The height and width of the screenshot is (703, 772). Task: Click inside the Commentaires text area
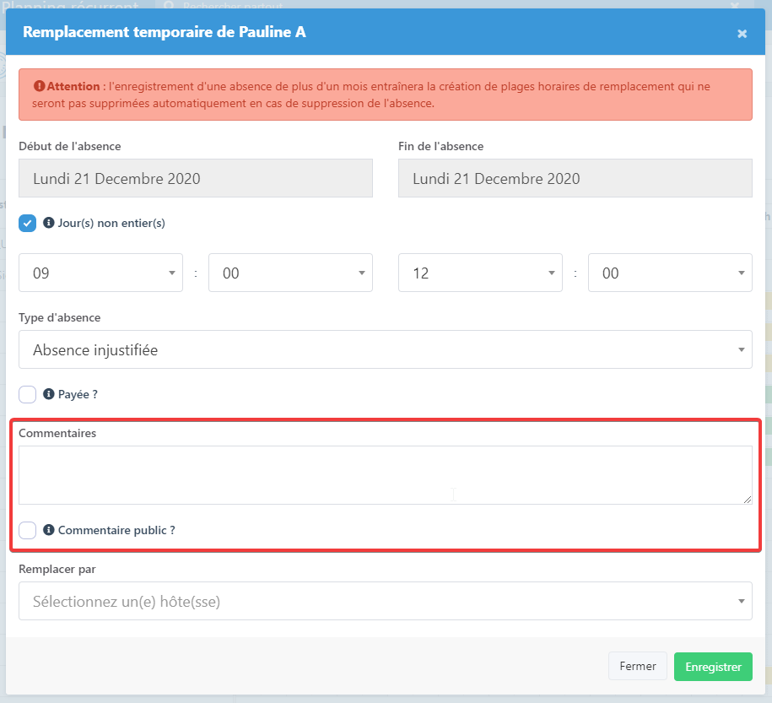pos(385,474)
